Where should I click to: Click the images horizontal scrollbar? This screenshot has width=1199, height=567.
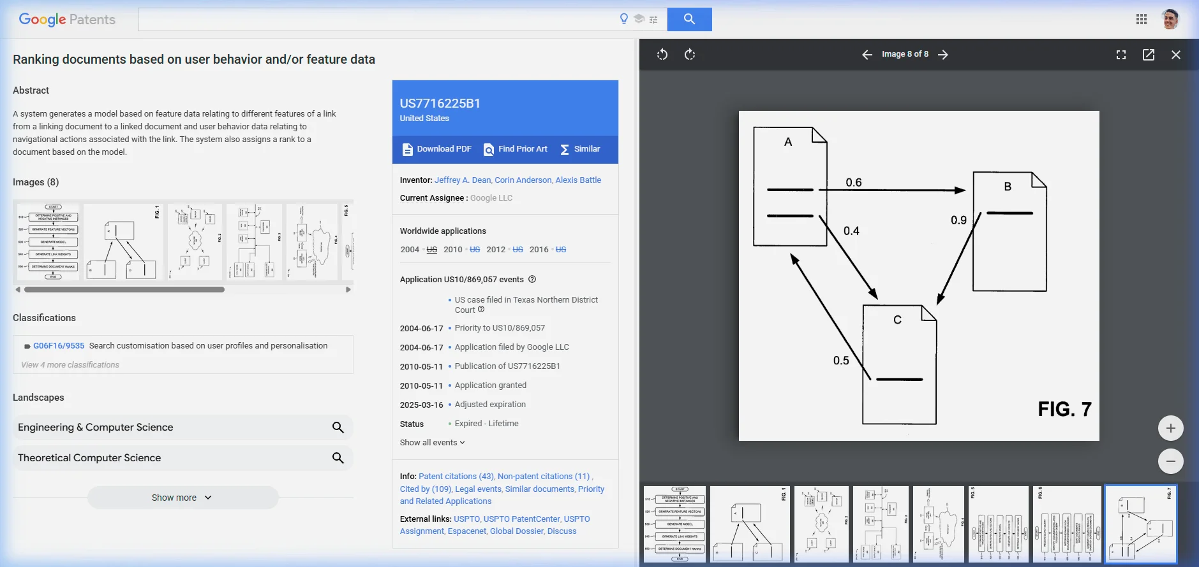124,290
